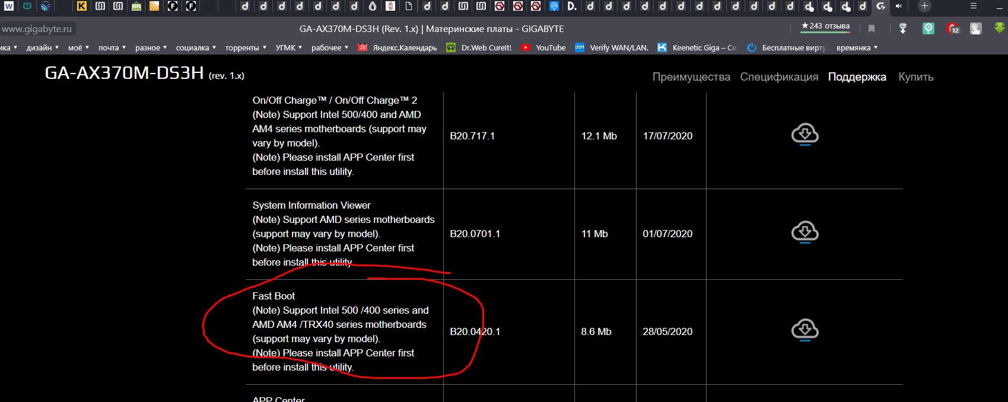
Task: Open the Dr.Web CureIt! bookmark
Action: (479, 47)
